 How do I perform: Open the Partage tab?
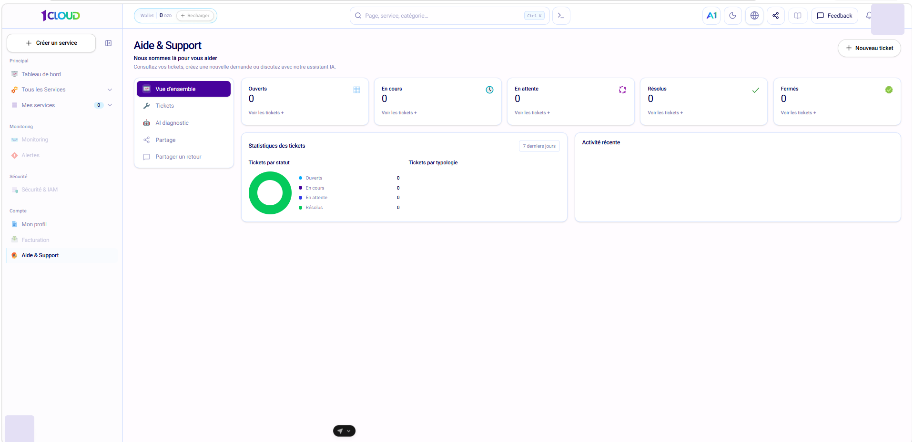pyautogui.click(x=183, y=140)
